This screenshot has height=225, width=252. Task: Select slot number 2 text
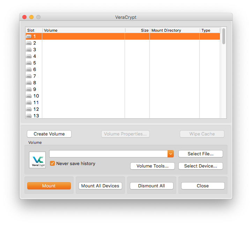(x=35, y=43)
